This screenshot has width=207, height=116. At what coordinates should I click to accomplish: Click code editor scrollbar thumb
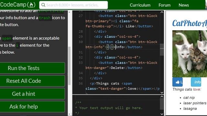click(162, 50)
